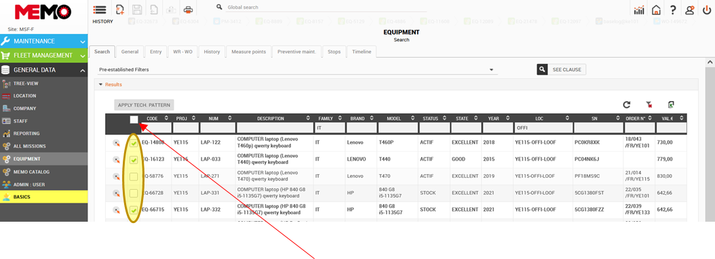Click the refresh results icon
Image resolution: width=715 pixels, height=259 pixels.
[x=627, y=105]
